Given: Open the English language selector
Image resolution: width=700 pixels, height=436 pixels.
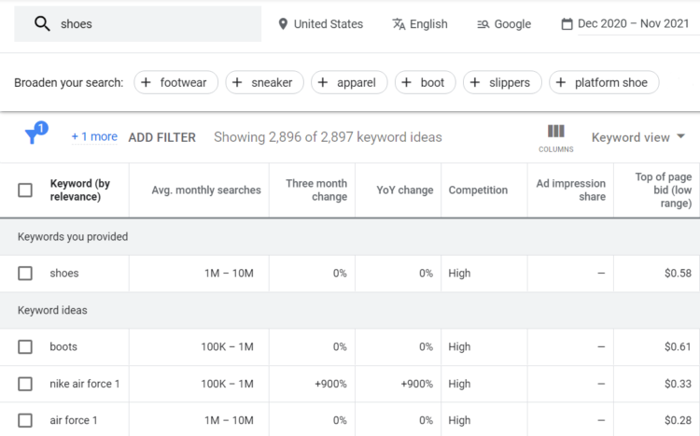Looking at the screenshot, I should tap(428, 24).
